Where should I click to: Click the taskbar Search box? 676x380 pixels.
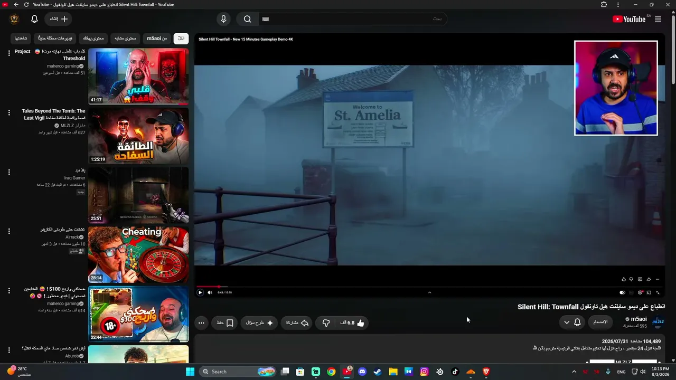pos(238,372)
